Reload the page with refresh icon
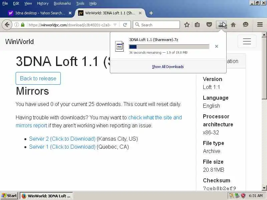The image size is (267, 200). tap(125, 25)
